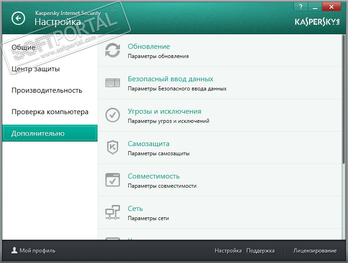Select the text Параметры самозащиты
Screen dimensions: 348x263
click(x=158, y=153)
